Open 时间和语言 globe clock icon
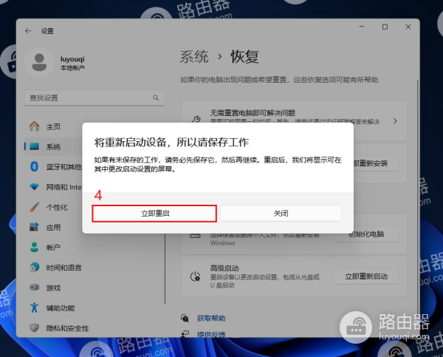This screenshot has height=357, width=443. (x=34, y=268)
